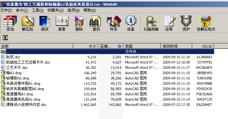Show archive 信息 (Info)

coord(131,23)
